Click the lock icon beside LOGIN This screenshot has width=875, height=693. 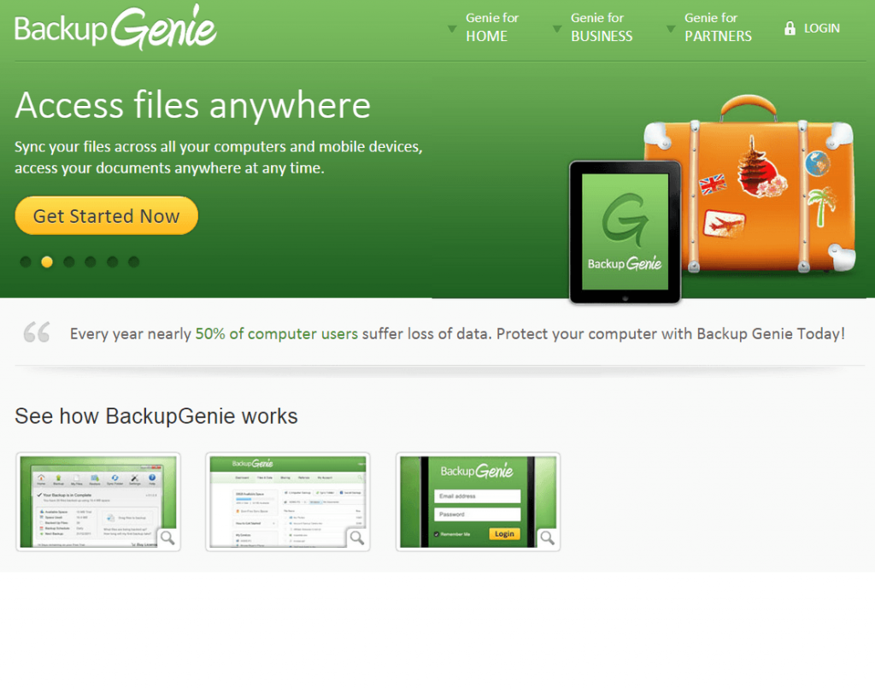pyautogui.click(x=789, y=27)
